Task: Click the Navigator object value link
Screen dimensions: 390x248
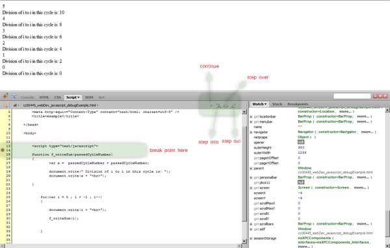Action: (x=337, y=132)
